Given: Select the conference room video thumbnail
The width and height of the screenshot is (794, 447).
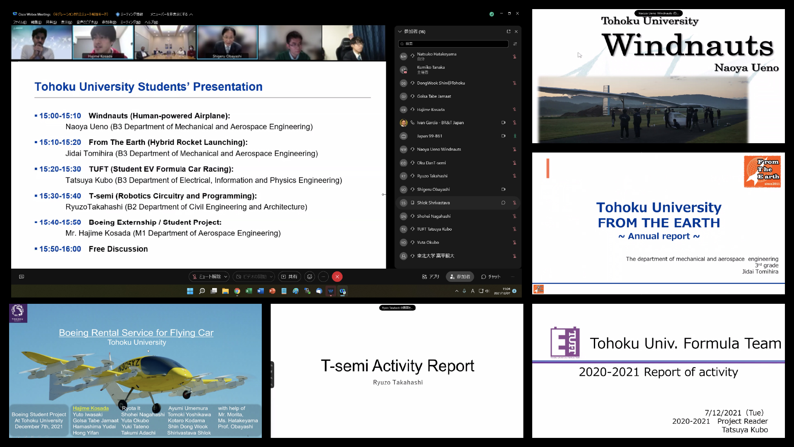Looking at the screenshot, I should pyautogui.click(x=165, y=42).
